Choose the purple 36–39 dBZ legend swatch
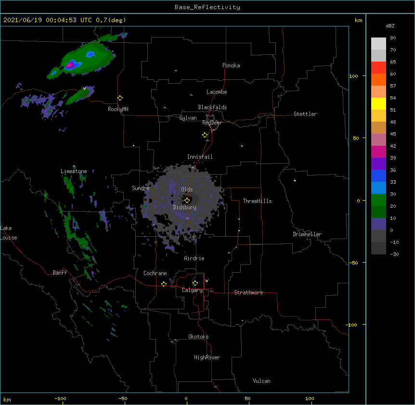Image resolution: width=415 pixels, height=405 pixels. (x=378, y=164)
